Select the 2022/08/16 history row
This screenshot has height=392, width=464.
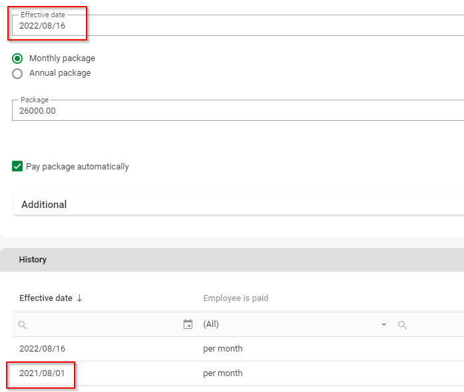click(x=43, y=349)
